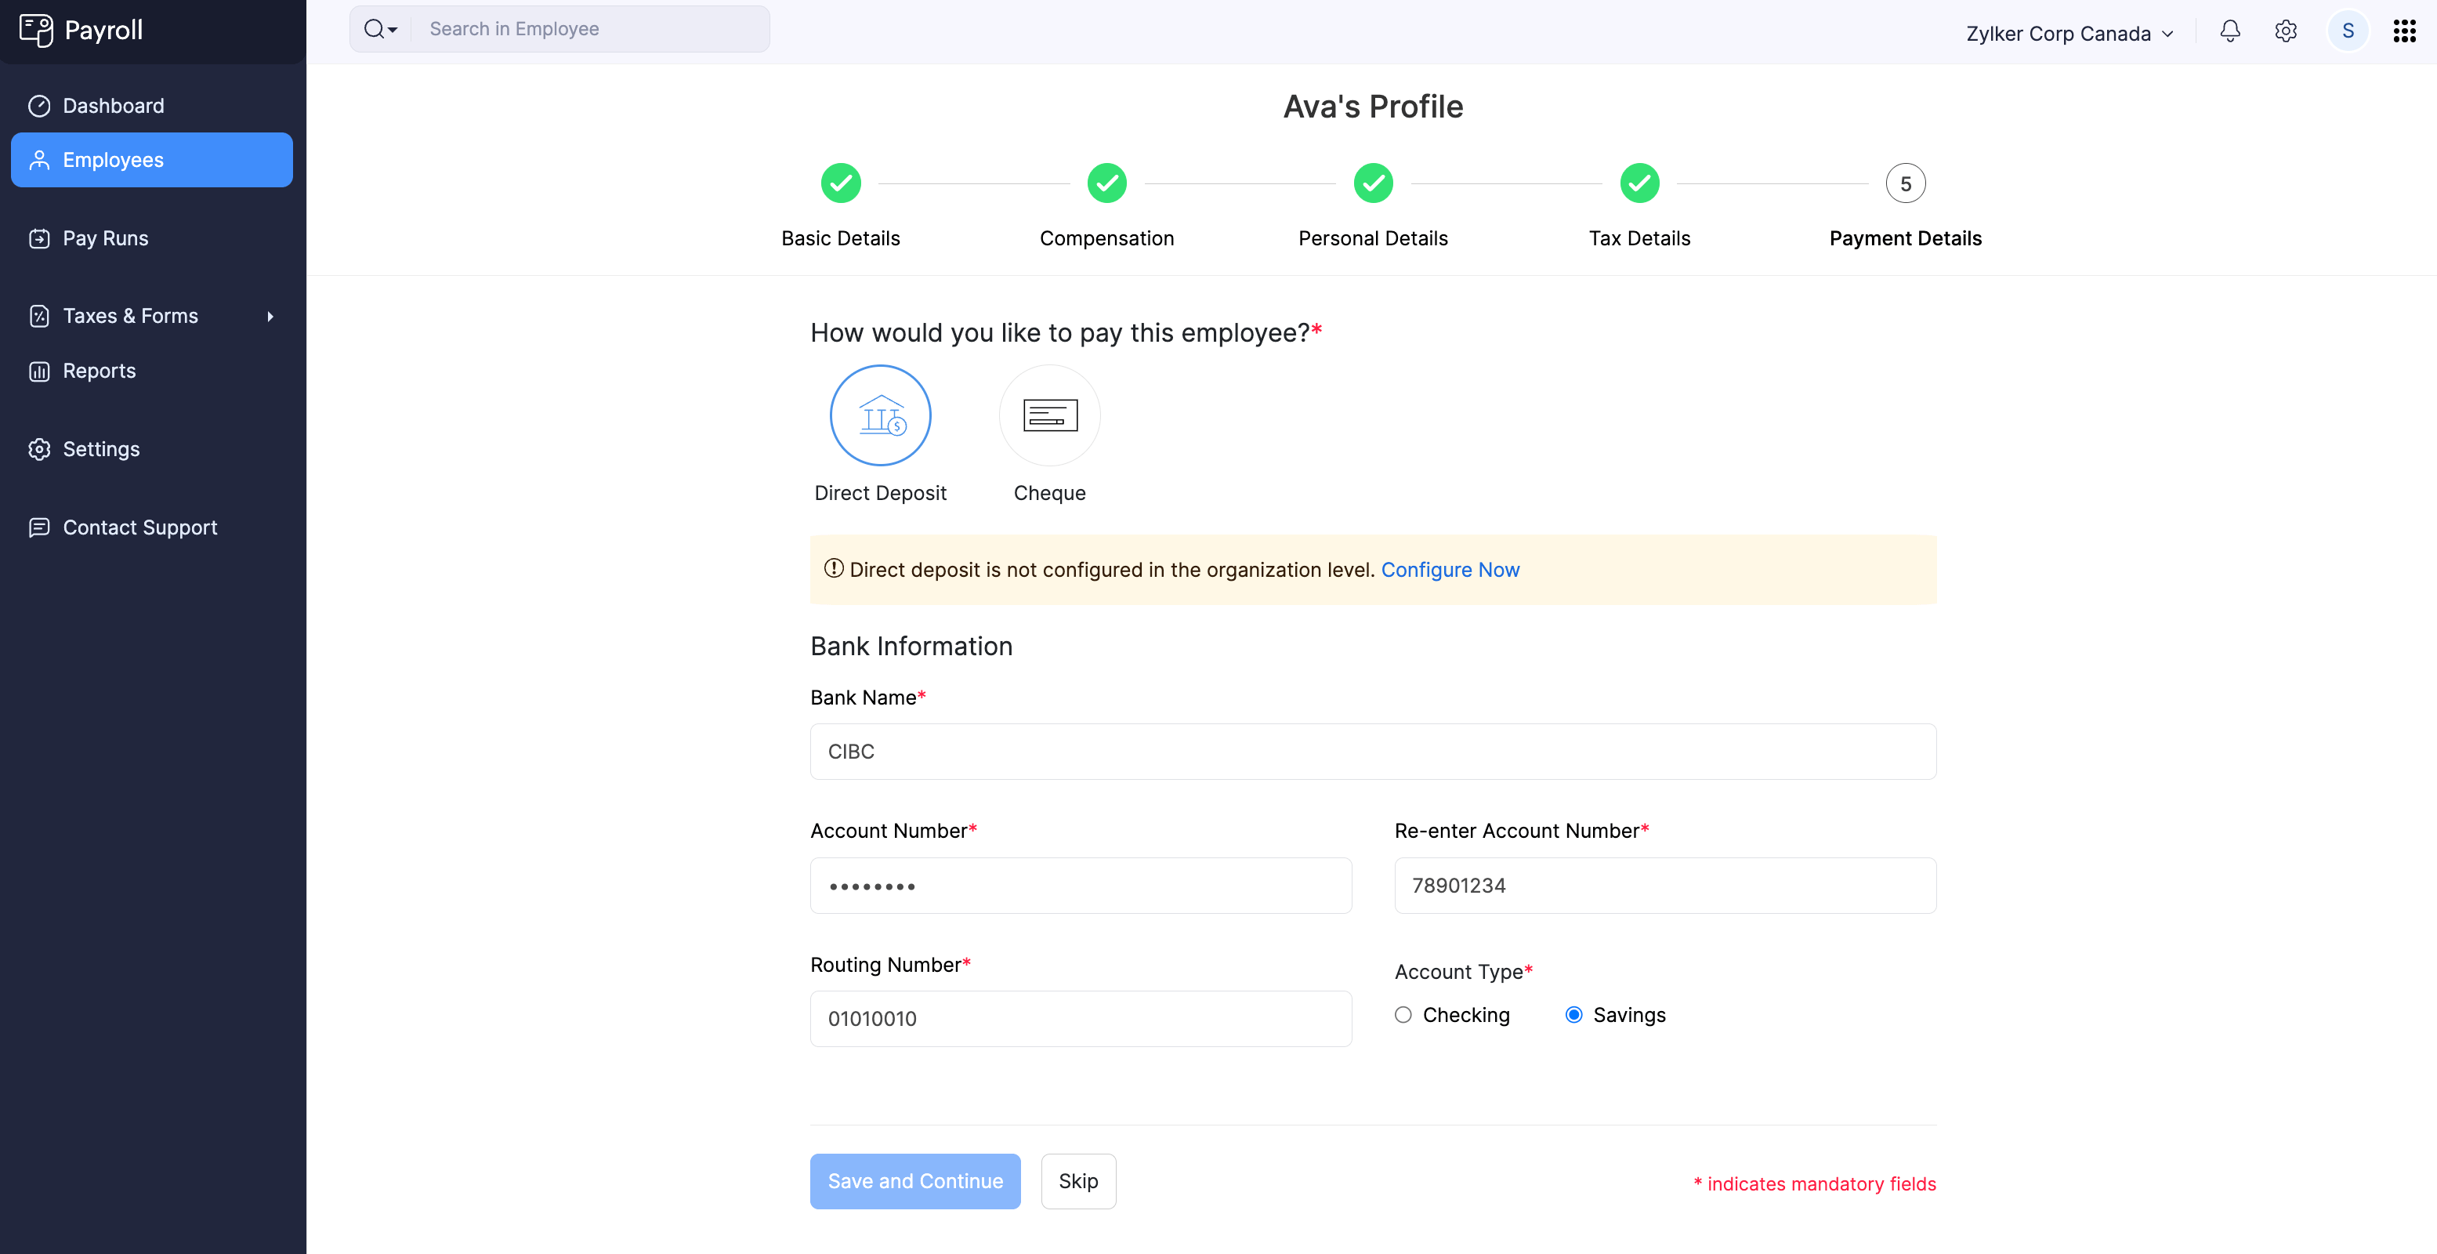
Task: Click the green Compensation step progress indicator
Action: pos(1107,183)
